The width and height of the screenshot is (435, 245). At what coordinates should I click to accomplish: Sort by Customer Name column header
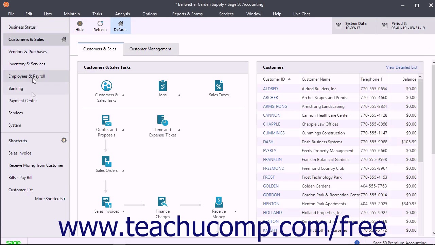(x=316, y=79)
